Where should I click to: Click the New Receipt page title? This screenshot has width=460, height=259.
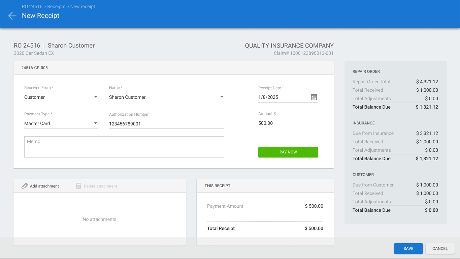pyautogui.click(x=41, y=16)
